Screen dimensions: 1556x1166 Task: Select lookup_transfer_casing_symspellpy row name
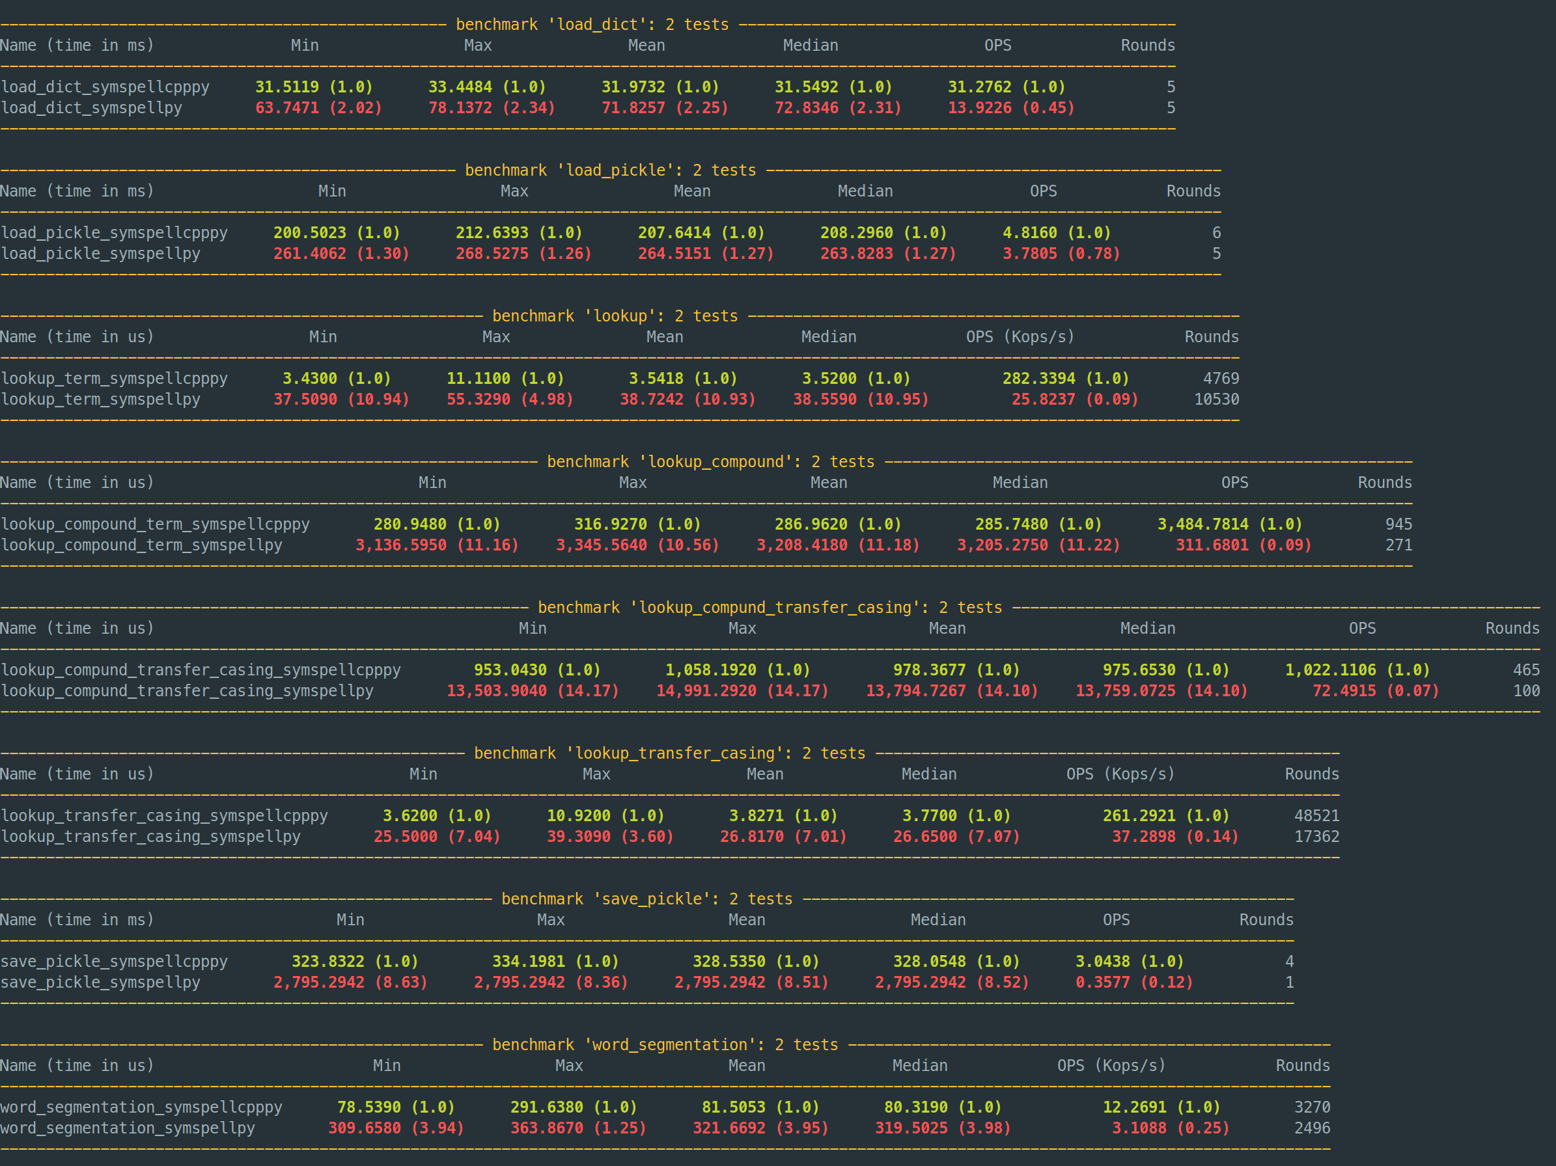[150, 837]
